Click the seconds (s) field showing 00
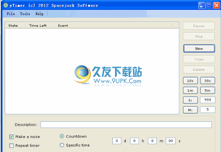The width and height of the screenshot is (221, 152). coord(171,141)
